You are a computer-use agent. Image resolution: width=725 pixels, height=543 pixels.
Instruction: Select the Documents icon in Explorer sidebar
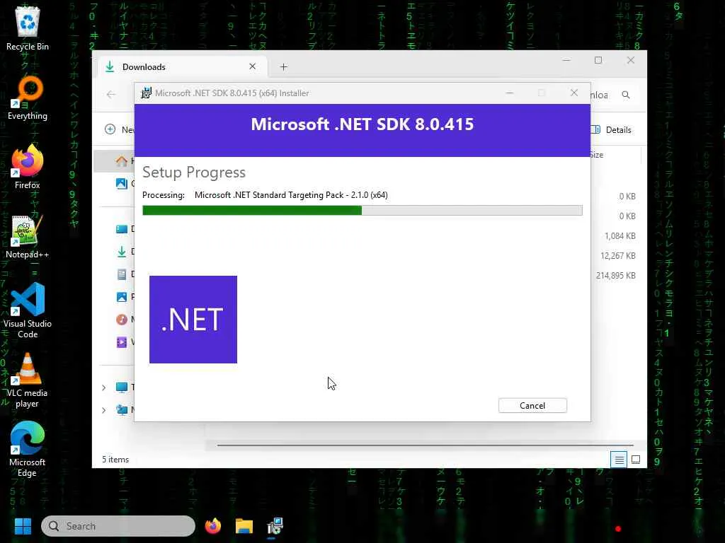click(x=121, y=274)
